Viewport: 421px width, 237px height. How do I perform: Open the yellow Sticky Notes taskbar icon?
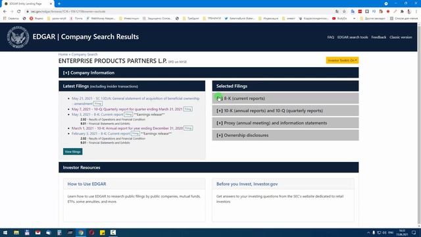[x=103, y=232]
